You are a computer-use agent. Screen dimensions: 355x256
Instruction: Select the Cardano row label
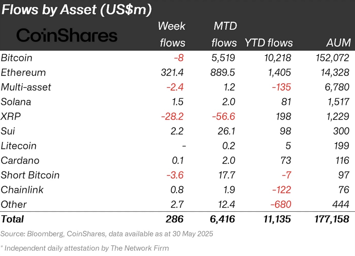[20, 161]
